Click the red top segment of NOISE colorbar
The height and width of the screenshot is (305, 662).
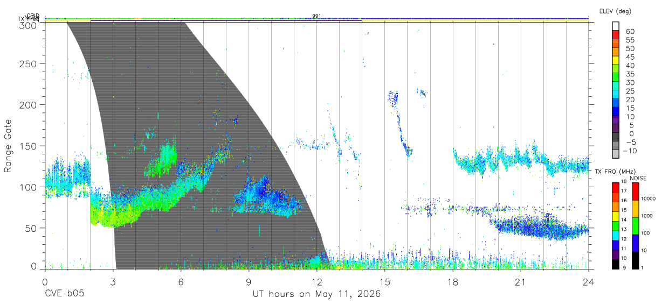tap(636, 191)
